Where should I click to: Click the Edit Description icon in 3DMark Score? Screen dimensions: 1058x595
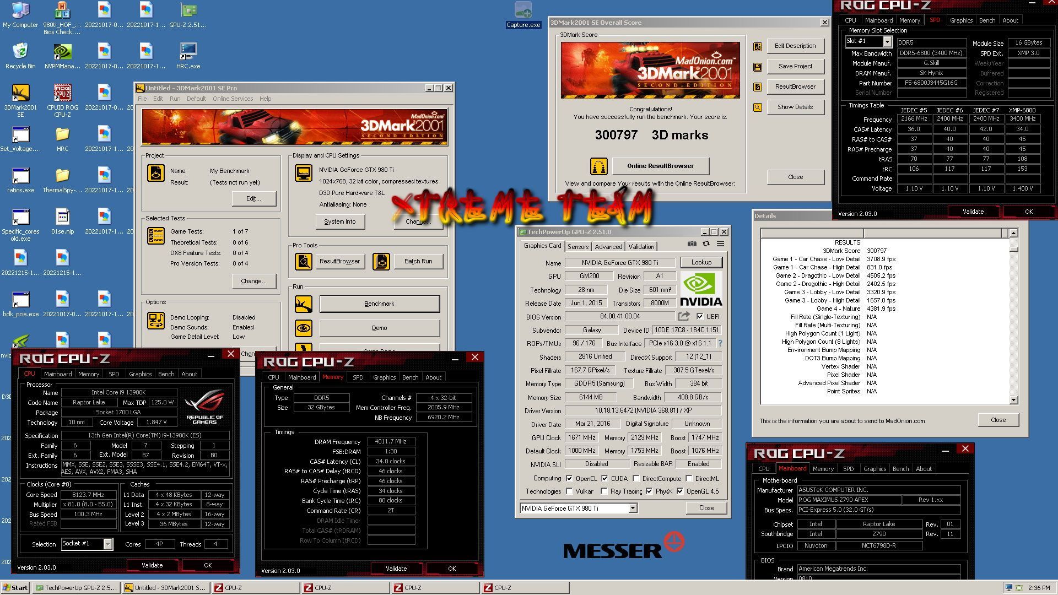758,47
